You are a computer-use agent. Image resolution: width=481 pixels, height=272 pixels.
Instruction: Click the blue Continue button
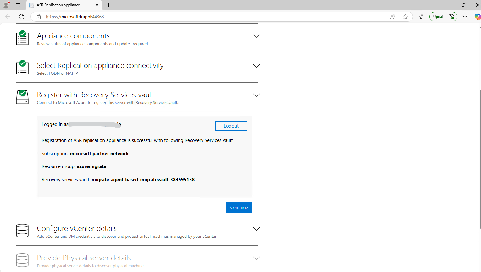[x=239, y=207]
